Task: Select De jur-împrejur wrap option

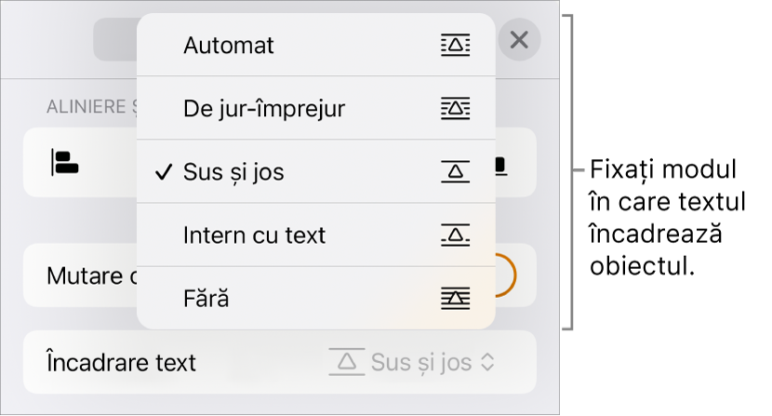Action: pyautogui.click(x=315, y=108)
